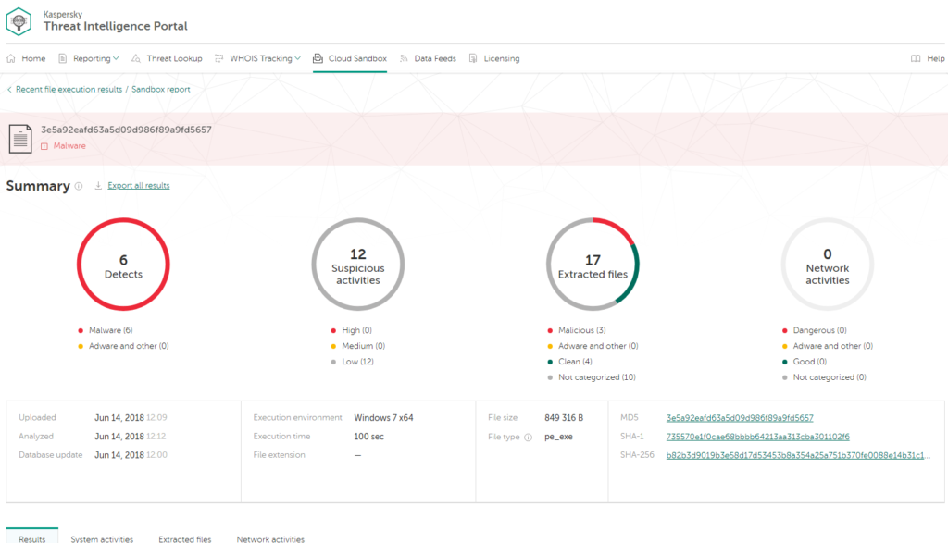Click the Export all results link
Viewport: 948px width, 543px height.
coord(139,186)
